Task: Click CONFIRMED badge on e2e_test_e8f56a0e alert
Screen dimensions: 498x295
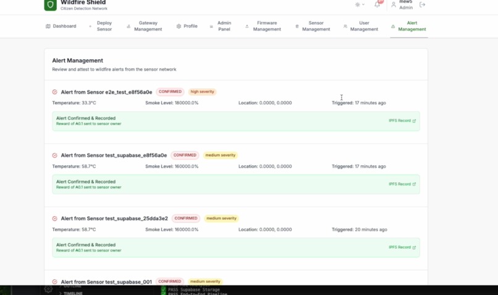Action: click(170, 92)
